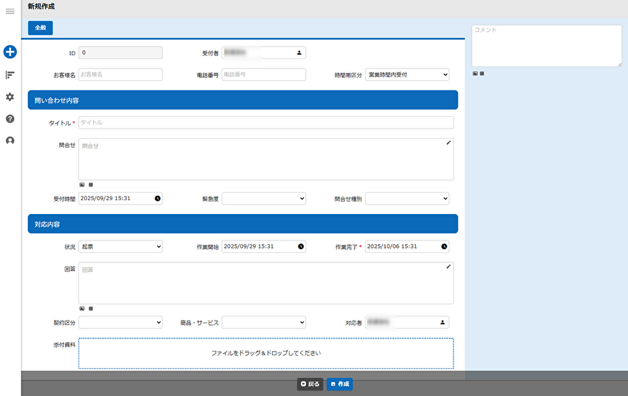Open the 状況 dropdown showing 起票
The height and width of the screenshot is (396, 628).
121,247
